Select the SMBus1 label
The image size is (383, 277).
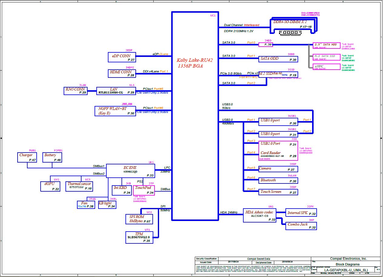tap(98, 166)
